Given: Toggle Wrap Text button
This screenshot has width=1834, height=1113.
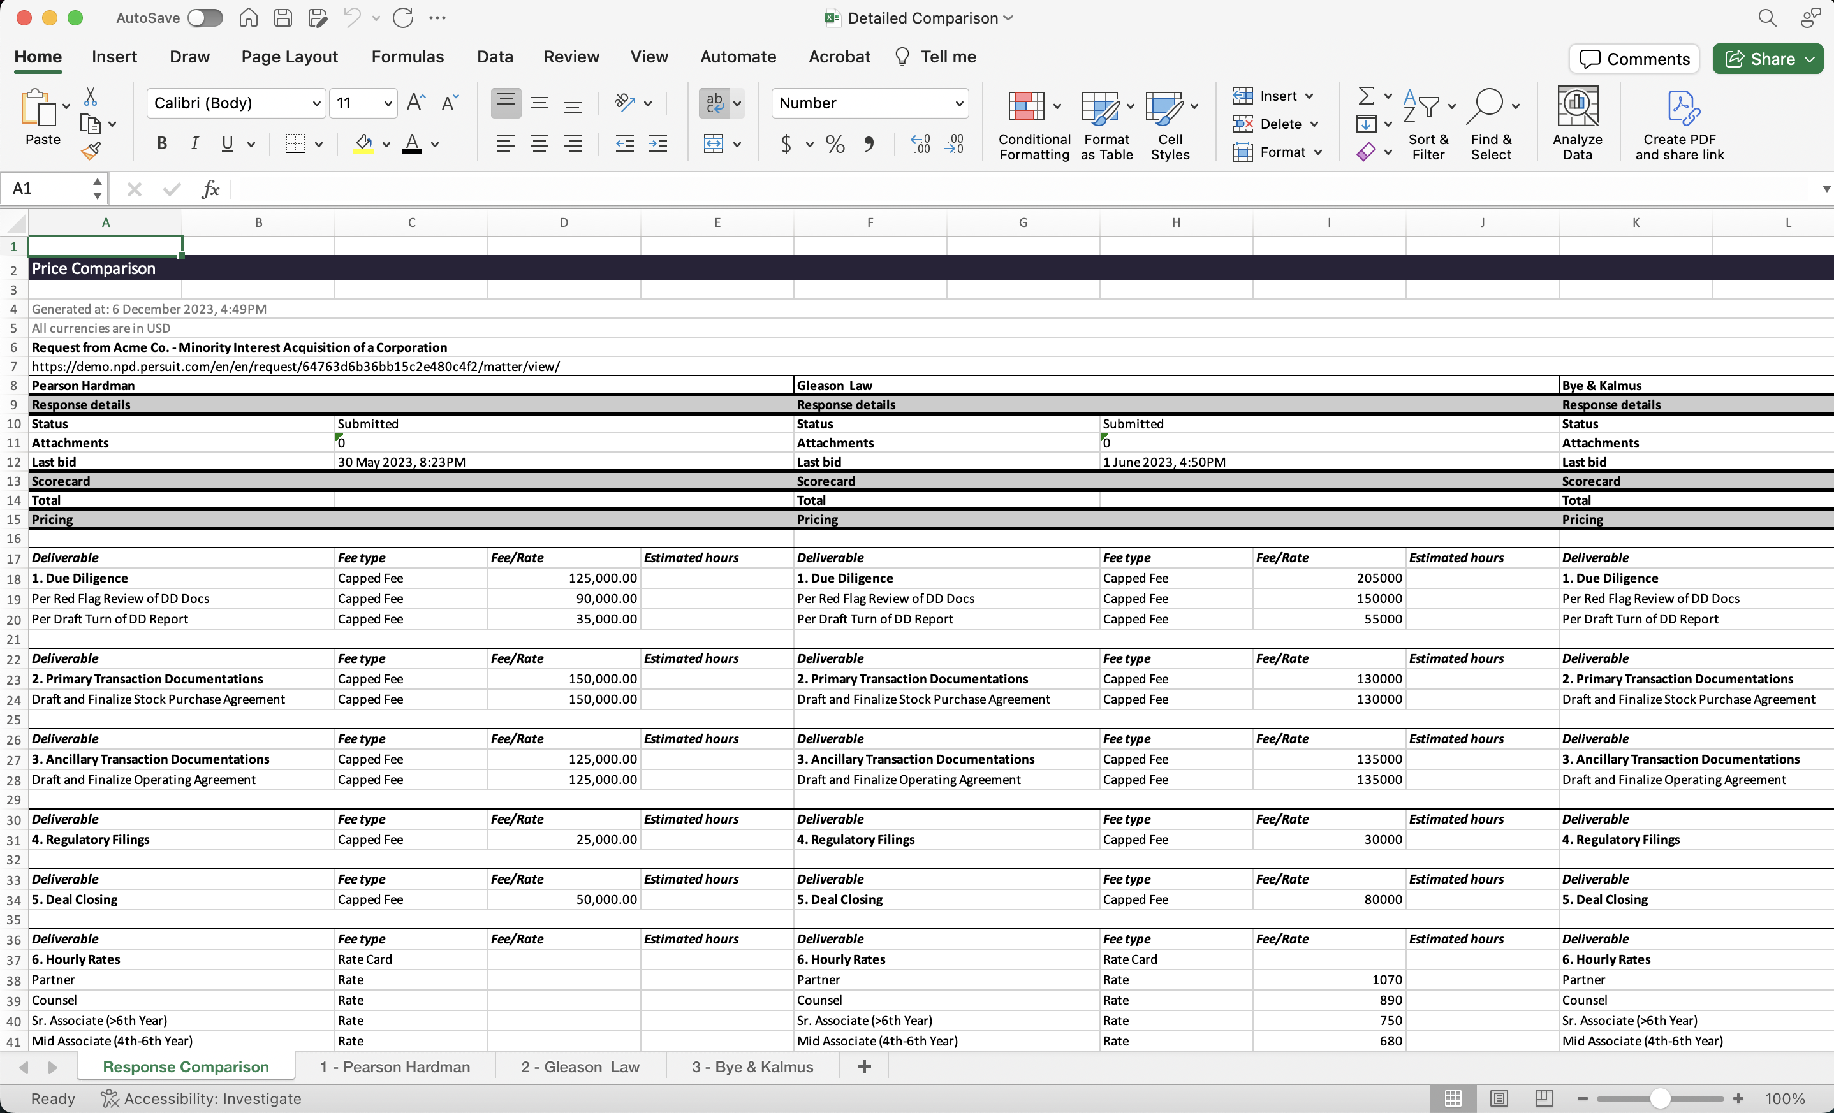Looking at the screenshot, I should point(715,103).
